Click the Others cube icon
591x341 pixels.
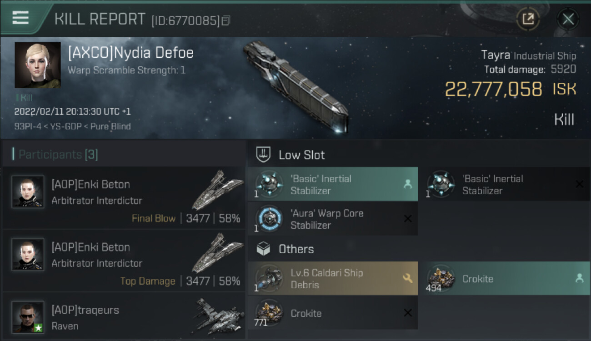point(264,249)
